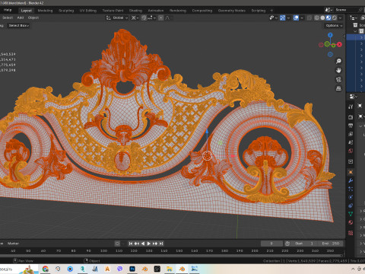365x274 pixels.
Task: Open the Render properties tab
Action: (x=351, y=117)
